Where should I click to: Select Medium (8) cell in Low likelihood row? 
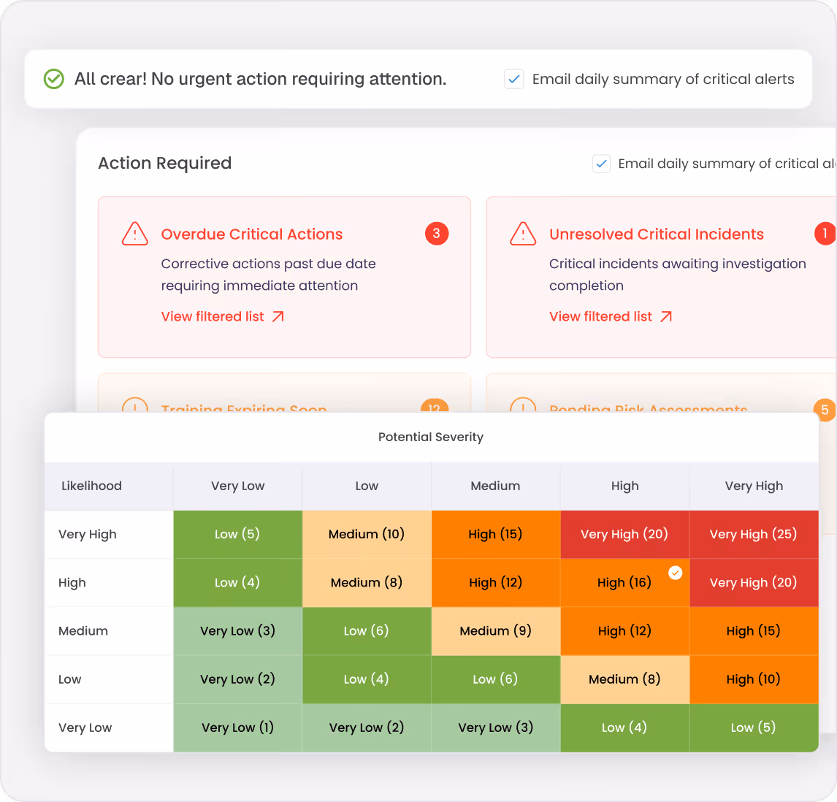click(624, 679)
